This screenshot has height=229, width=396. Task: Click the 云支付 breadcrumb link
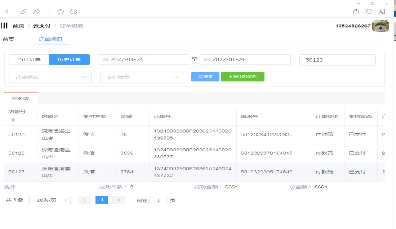42,26
